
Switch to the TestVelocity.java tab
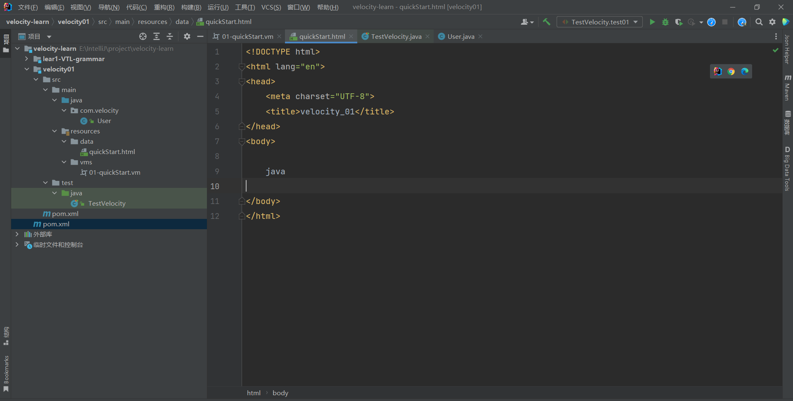[396, 36]
